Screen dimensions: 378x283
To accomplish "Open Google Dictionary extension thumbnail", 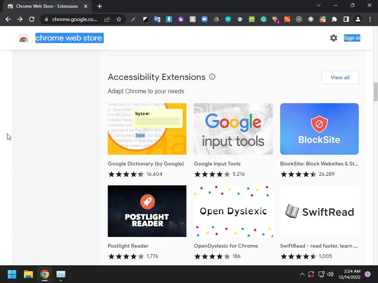I will (147, 129).
